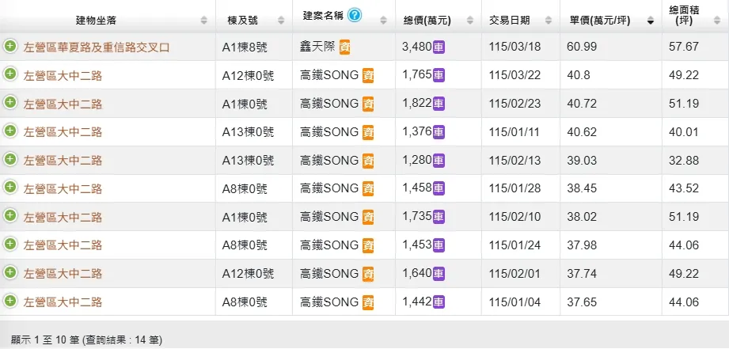Open the 左營區大中二路 link in the 1,822 row
Image resolution: width=729 pixels, height=349 pixels.
(63, 104)
